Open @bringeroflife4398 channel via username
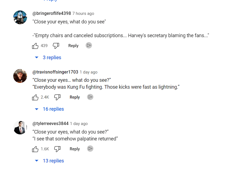This screenshot has height=171, width=244. tap(52, 13)
